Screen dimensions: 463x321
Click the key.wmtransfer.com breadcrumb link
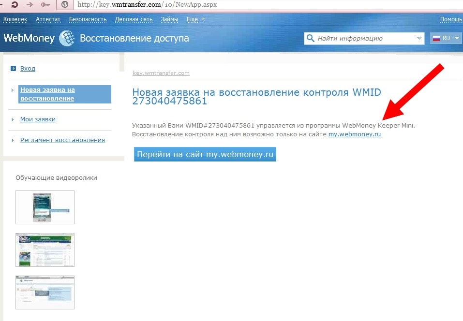tap(161, 73)
